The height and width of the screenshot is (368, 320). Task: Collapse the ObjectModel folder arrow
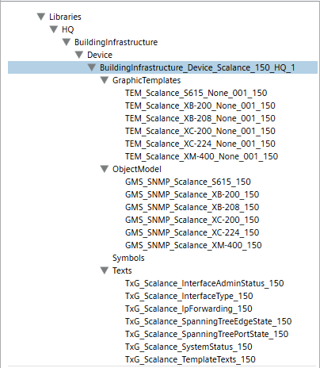pos(105,169)
